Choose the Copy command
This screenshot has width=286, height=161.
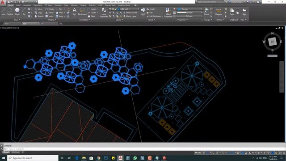pyautogui.click(x=38, y=13)
